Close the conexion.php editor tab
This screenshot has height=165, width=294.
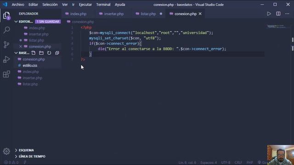[x=200, y=14]
